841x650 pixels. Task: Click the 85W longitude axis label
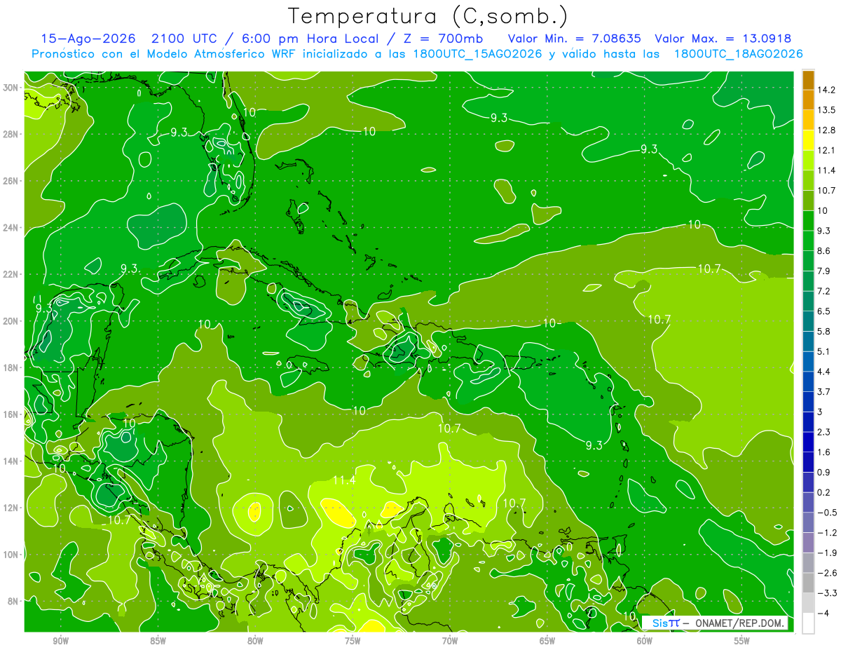[x=158, y=641]
